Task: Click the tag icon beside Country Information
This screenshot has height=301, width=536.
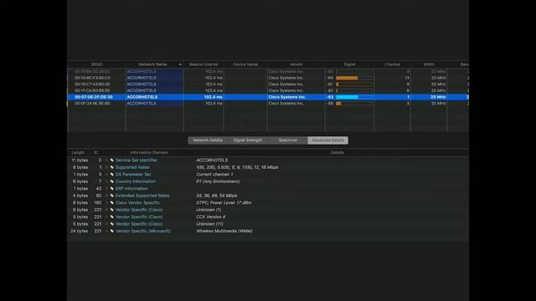Action: [x=111, y=181]
